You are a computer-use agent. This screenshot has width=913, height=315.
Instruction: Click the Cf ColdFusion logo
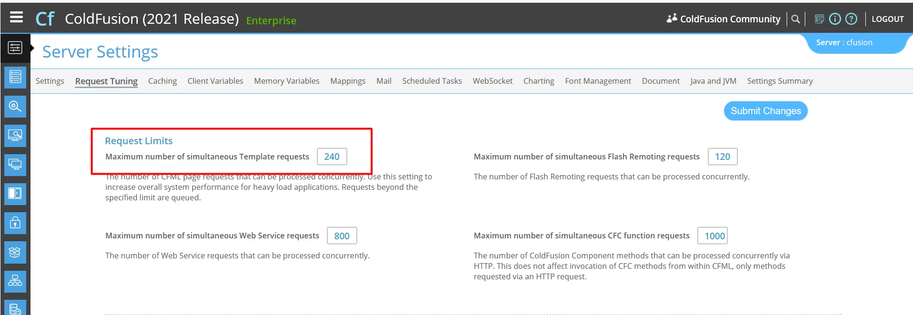click(45, 19)
